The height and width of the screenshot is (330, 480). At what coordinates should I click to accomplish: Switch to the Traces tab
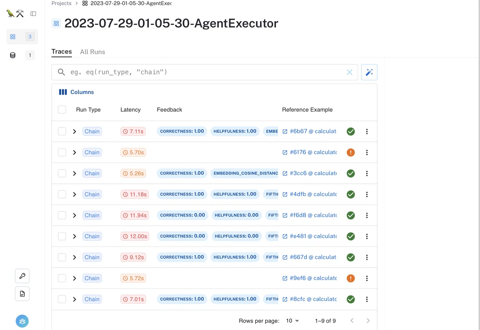click(62, 52)
